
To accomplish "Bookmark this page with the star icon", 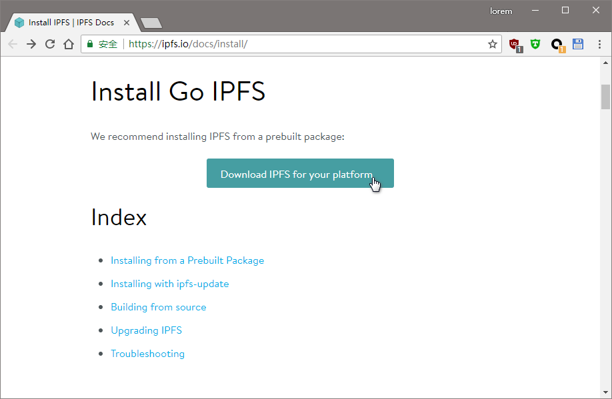I will (x=493, y=44).
